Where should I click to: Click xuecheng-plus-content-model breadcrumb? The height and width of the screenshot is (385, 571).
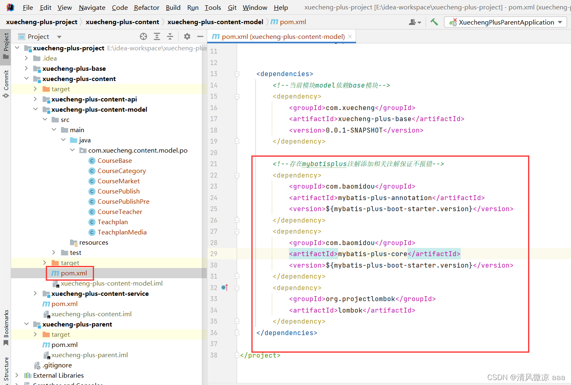(x=215, y=22)
